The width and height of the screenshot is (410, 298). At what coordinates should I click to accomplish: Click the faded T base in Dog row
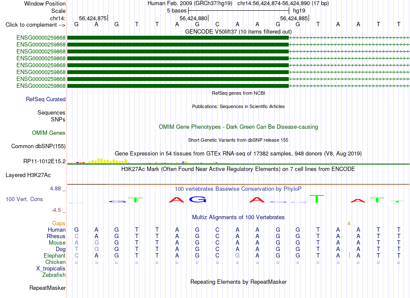tap(76, 249)
